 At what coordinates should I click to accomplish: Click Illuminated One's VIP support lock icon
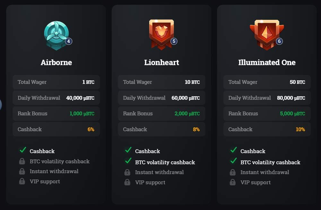click(x=232, y=182)
